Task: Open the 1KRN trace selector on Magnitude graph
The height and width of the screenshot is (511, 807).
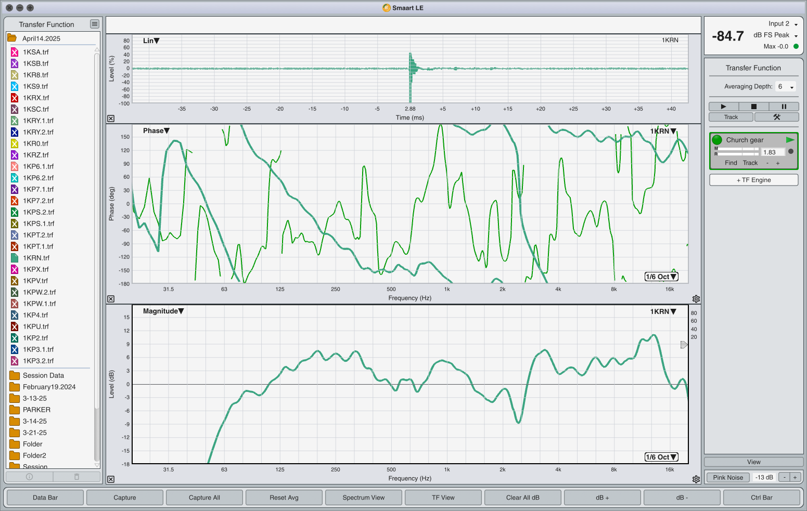Action: click(663, 311)
